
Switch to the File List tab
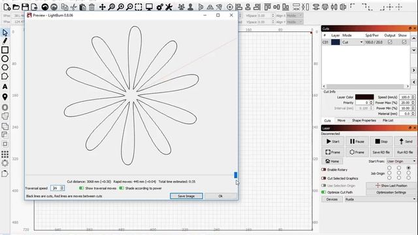[x=388, y=120]
